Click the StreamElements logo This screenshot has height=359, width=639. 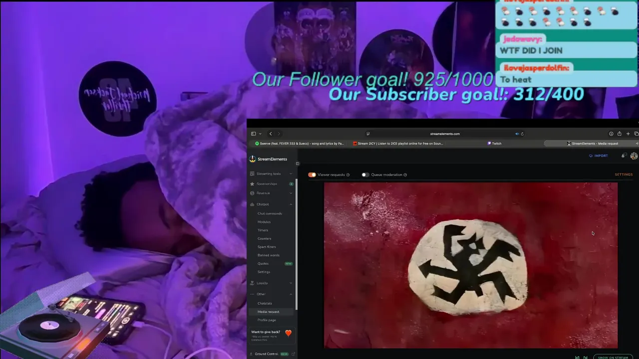[x=268, y=159]
